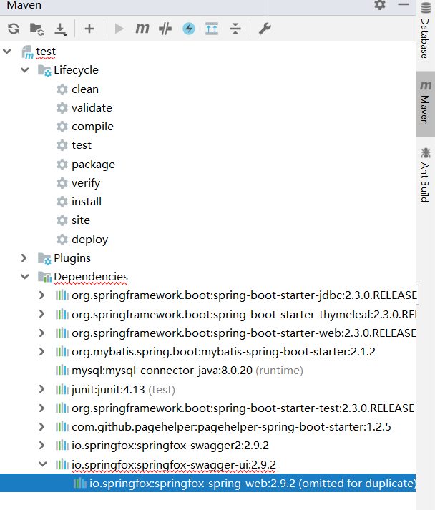This screenshot has width=435, height=510.
Task: Select io.springfox:springfox-swagger-ui:2.9.2 text
Action: point(174,465)
